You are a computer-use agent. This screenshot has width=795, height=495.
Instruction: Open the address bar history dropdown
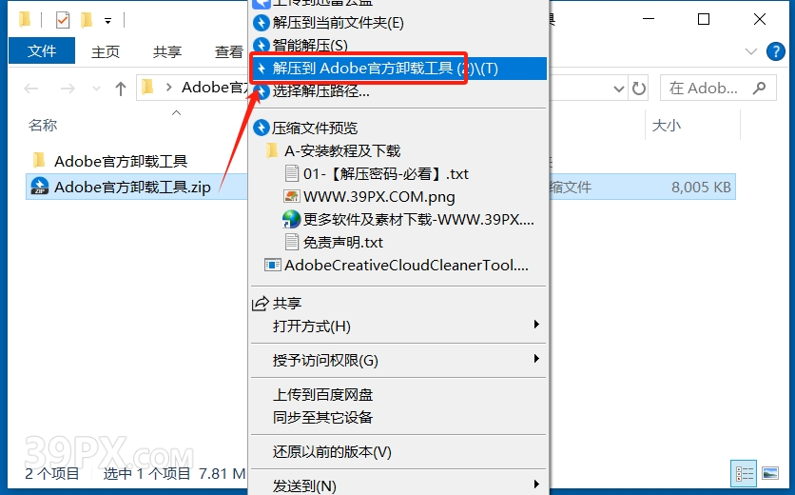coord(618,89)
